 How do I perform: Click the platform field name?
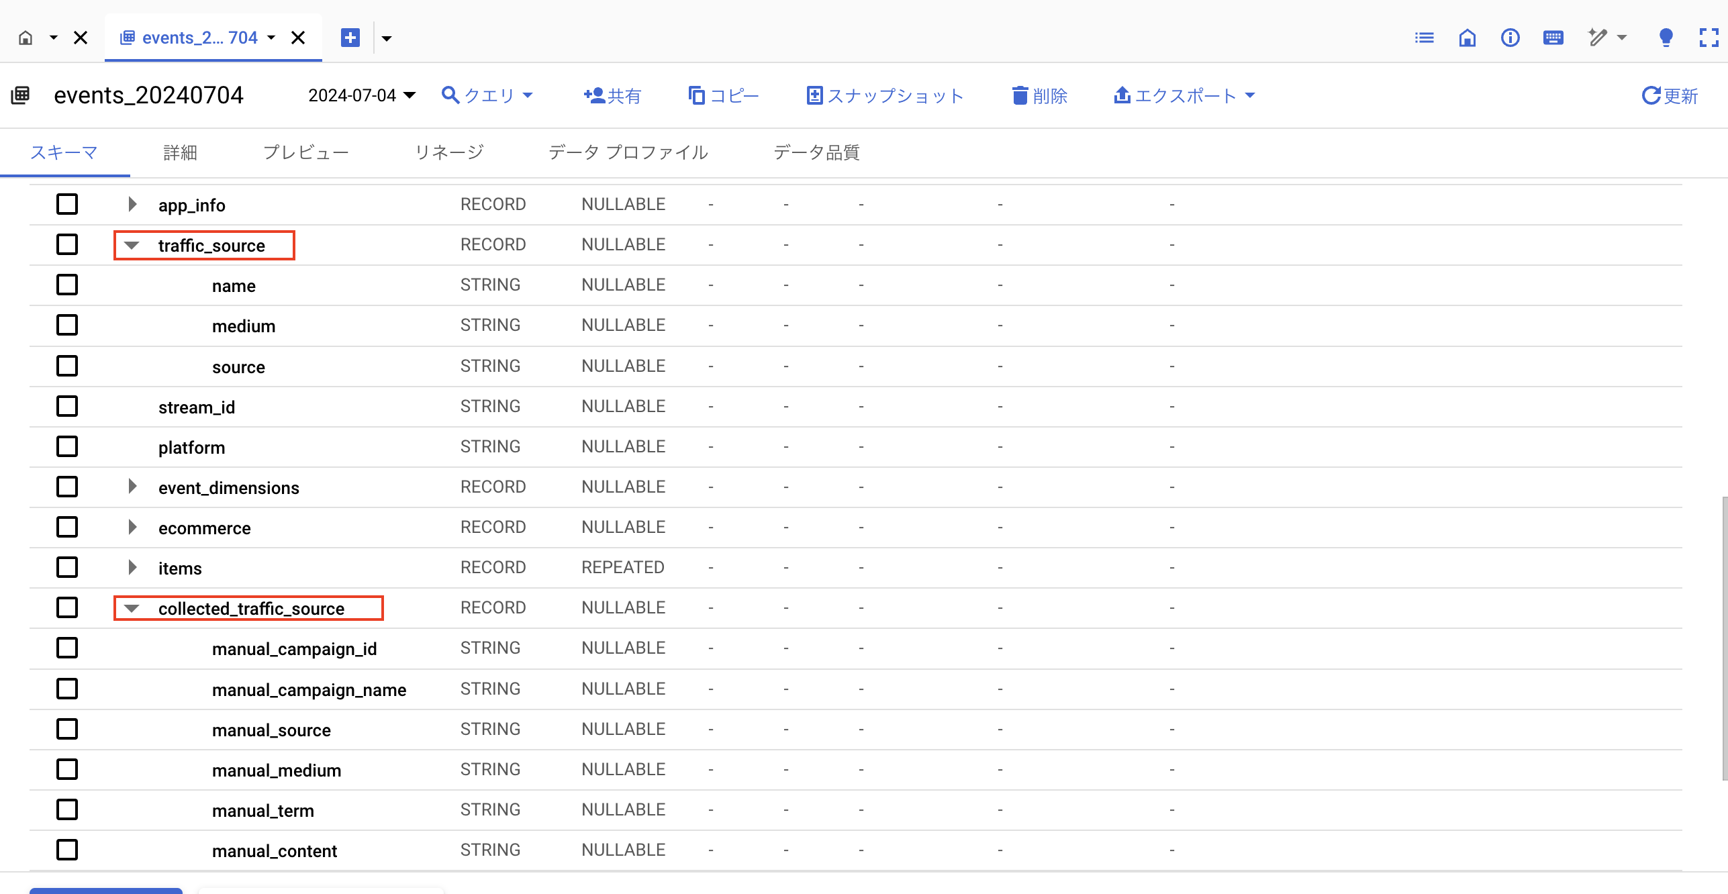tap(191, 448)
